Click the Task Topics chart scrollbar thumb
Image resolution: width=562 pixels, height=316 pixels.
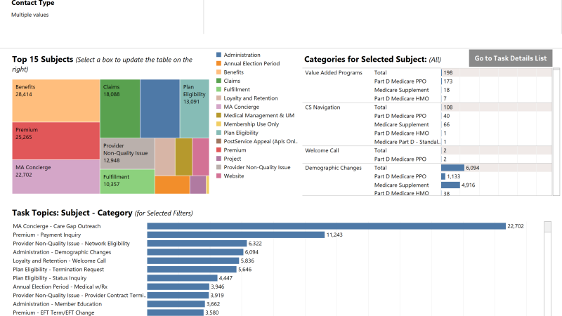[547, 227]
